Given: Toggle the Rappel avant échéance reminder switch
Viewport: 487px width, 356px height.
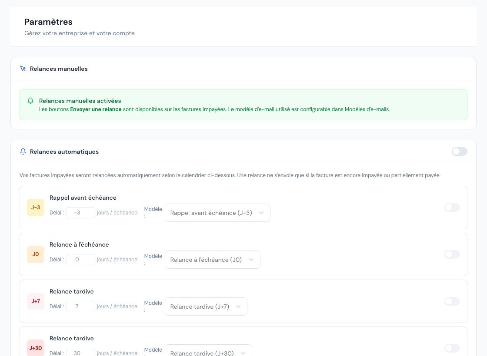Looking at the screenshot, I should (452, 208).
